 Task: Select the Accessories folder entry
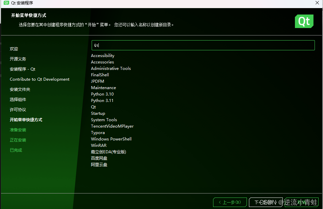[x=102, y=62]
